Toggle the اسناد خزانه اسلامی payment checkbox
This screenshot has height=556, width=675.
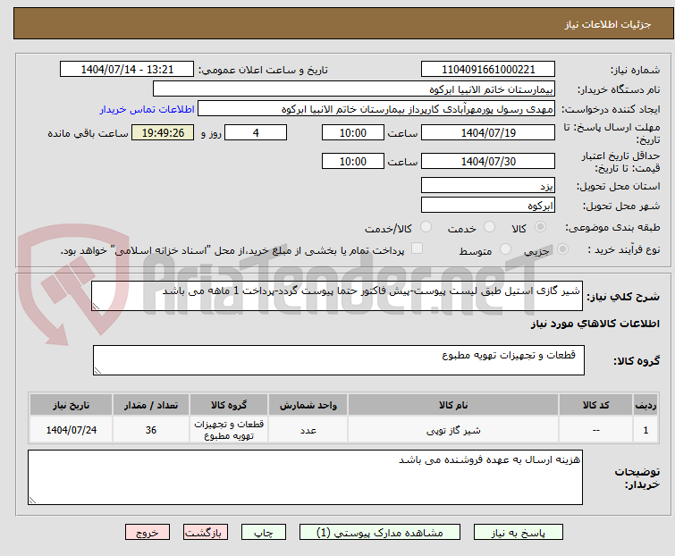point(417,250)
